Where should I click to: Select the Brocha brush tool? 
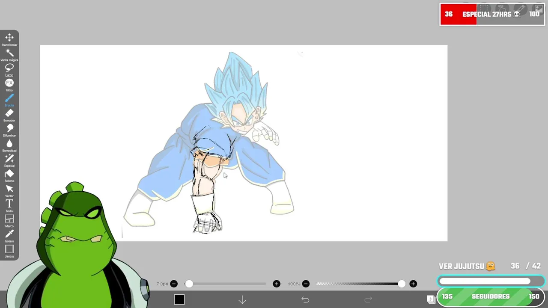click(9, 100)
